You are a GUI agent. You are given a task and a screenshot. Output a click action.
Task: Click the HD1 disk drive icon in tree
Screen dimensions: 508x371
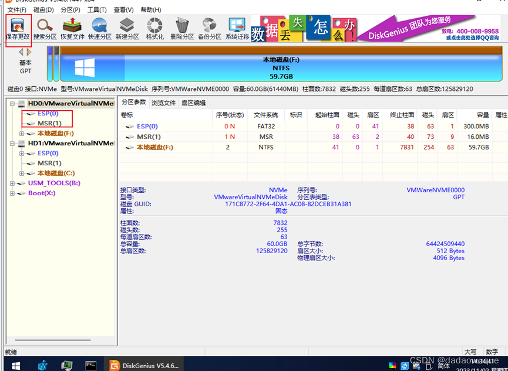pyautogui.click(x=21, y=143)
